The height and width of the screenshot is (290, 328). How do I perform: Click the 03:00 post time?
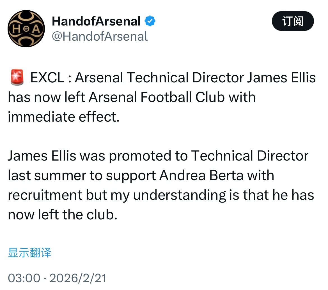click(x=24, y=278)
